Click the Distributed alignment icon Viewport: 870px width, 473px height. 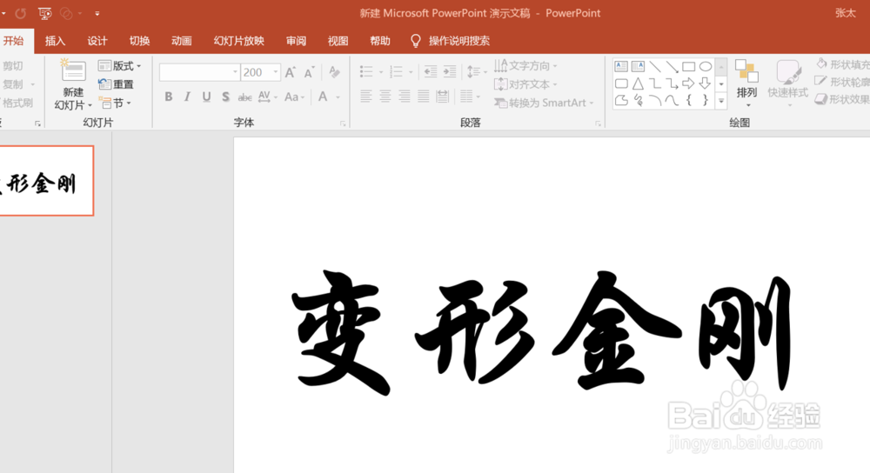pos(442,97)
